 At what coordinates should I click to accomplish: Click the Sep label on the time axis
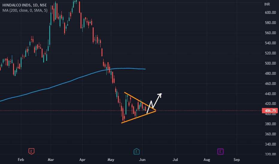coord(237,160)
